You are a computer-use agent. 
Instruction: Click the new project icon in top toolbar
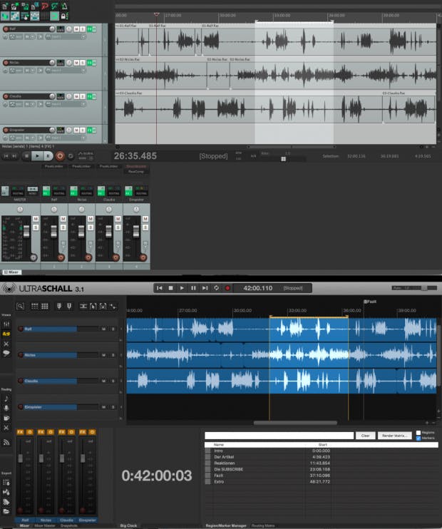[x=5, y=6]
